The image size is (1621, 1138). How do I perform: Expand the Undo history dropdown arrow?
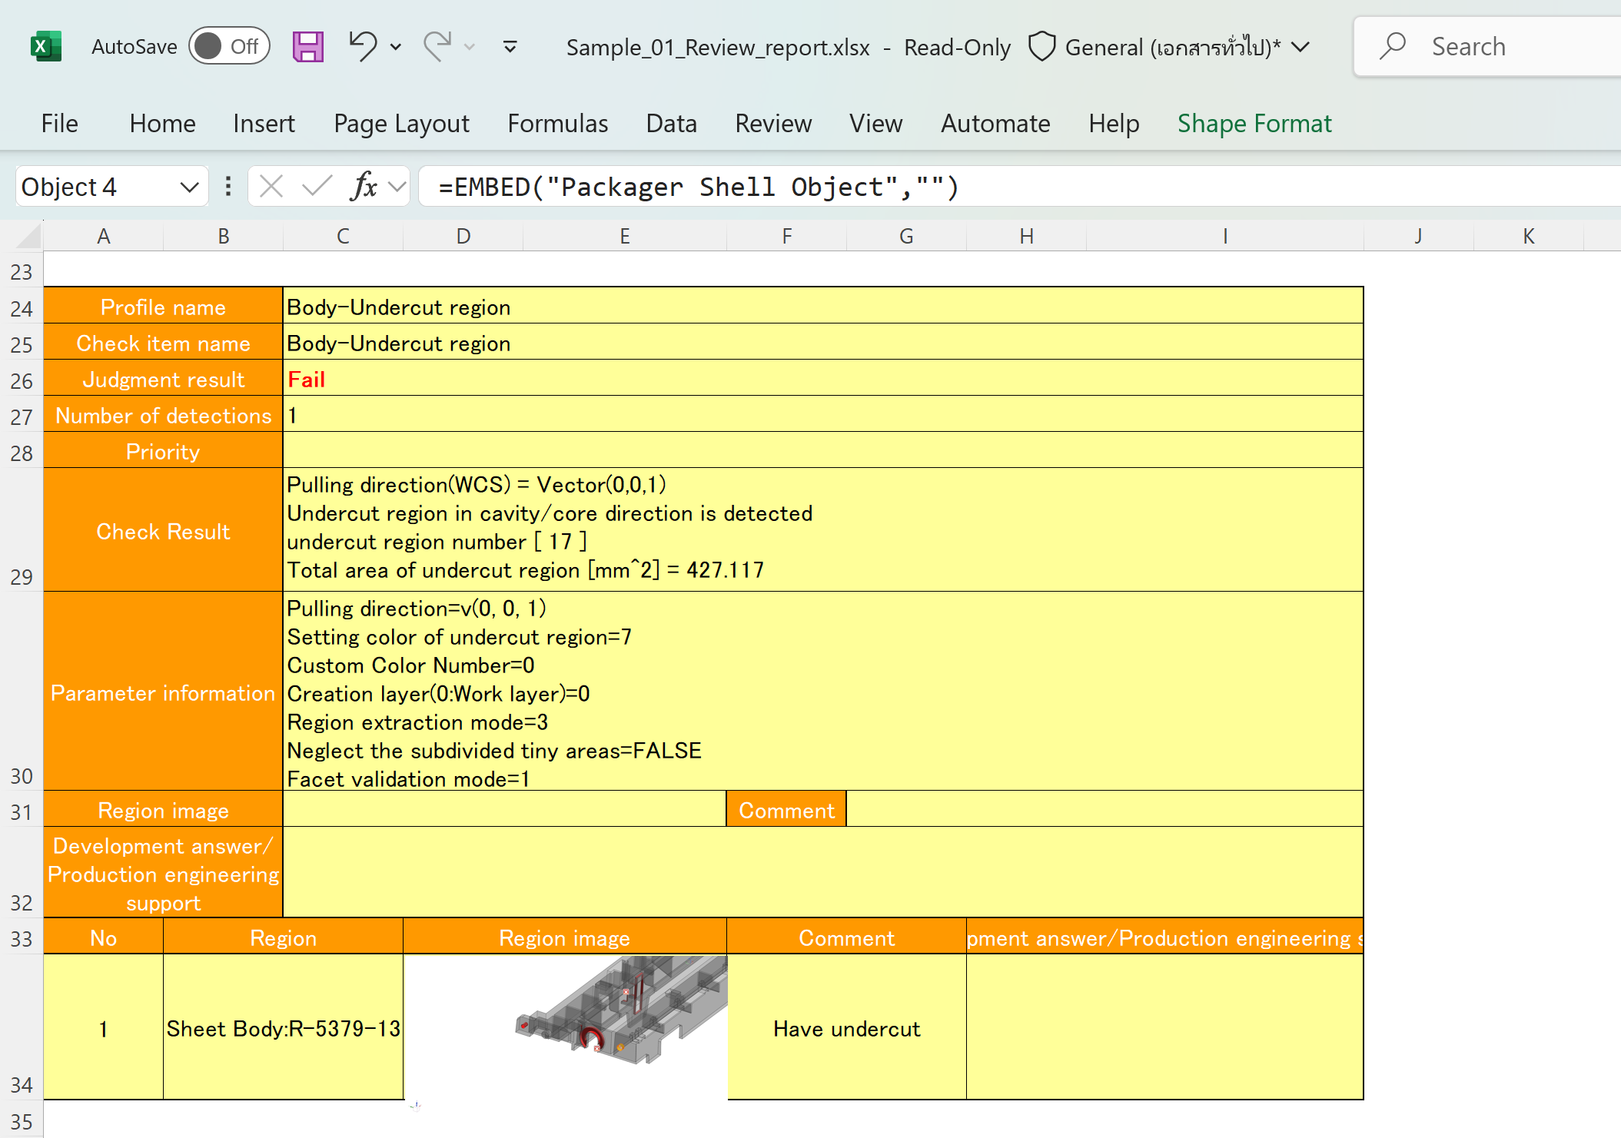point(396,47)
